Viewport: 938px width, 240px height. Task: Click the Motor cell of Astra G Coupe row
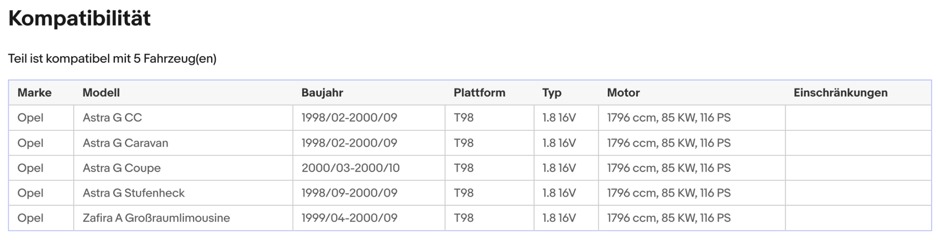669,168
